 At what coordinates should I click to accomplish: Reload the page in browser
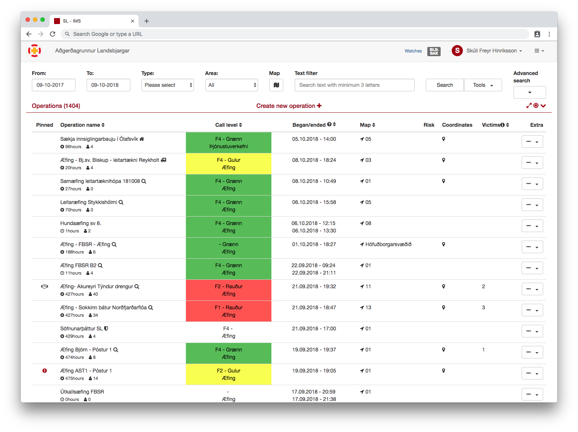(x=53, y=34)
